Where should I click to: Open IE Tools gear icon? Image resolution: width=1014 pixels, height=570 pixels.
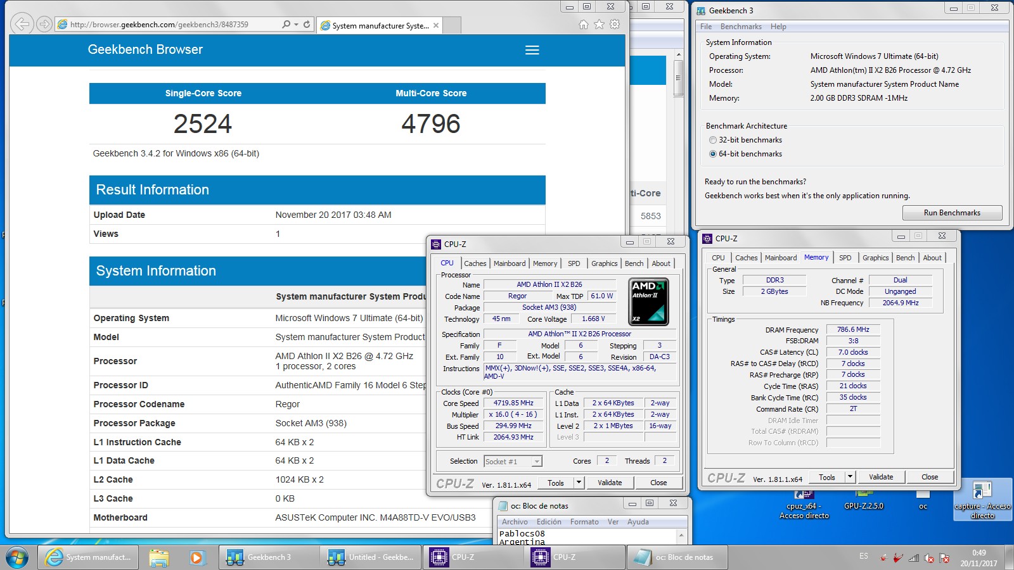tap(615, 24)
